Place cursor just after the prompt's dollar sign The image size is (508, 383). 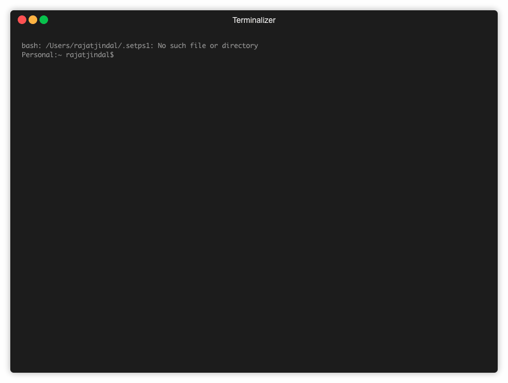point(117,55)
